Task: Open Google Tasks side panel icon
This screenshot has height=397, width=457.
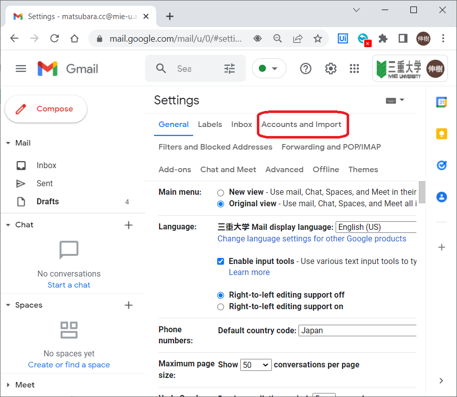Action: (441, 166)
